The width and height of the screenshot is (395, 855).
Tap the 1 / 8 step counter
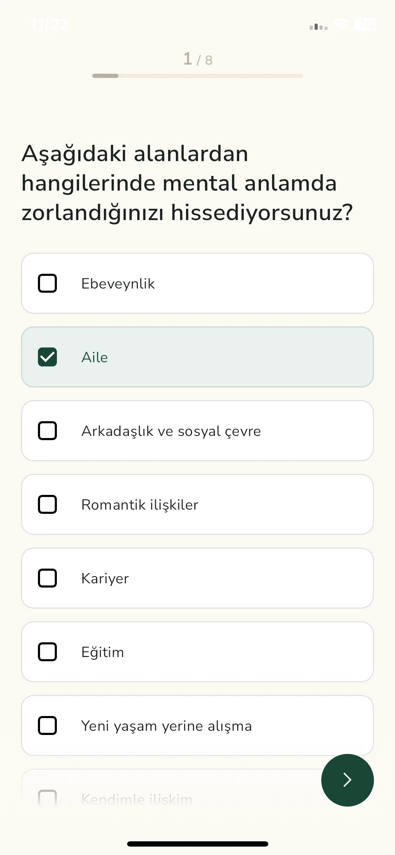pos(198,59)
